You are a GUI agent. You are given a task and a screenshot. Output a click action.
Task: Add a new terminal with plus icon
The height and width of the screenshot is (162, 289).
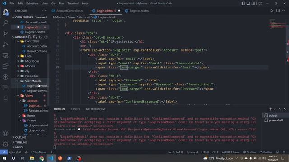[270, 109]
